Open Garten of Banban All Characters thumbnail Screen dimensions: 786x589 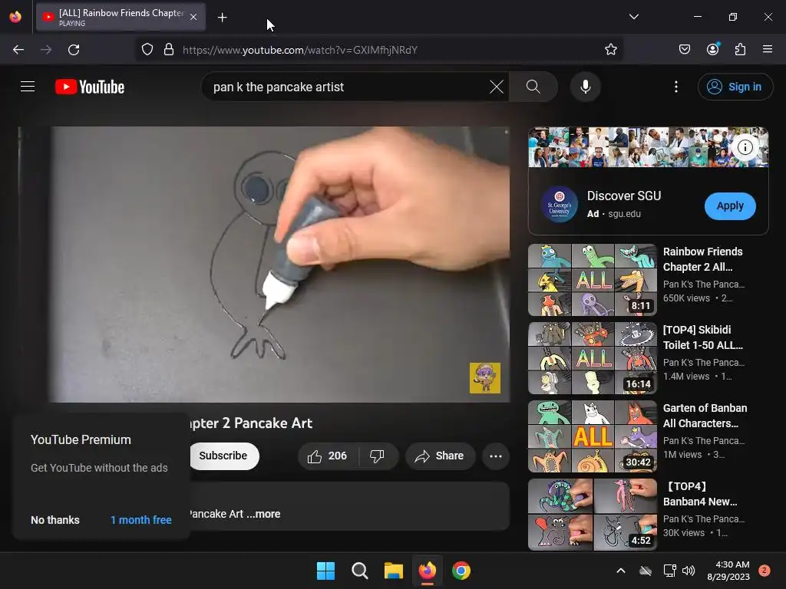(x=593, y=436)
